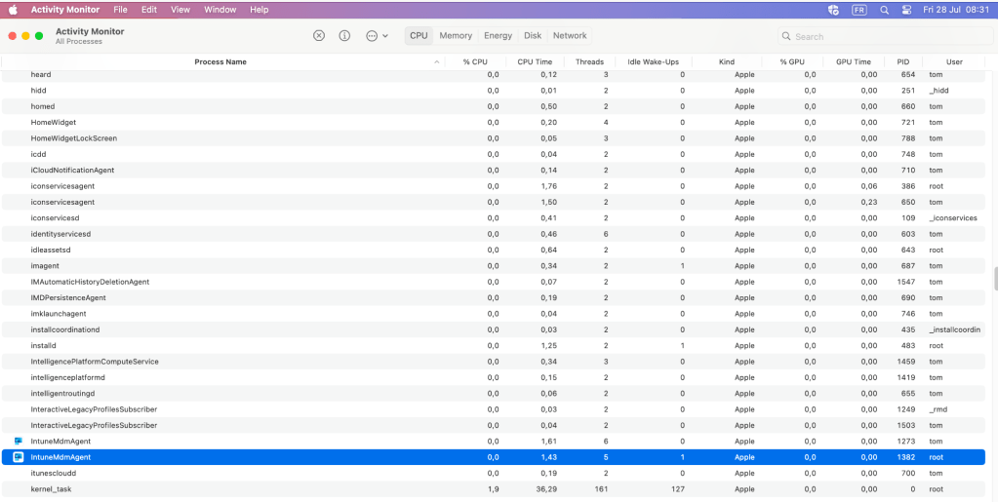Select the Disk tab

(x=532, y=36)
